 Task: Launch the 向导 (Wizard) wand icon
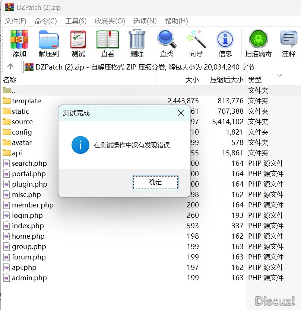(196, 39)
